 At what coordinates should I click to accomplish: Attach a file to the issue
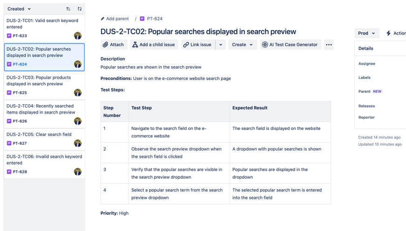coord(113,45)
